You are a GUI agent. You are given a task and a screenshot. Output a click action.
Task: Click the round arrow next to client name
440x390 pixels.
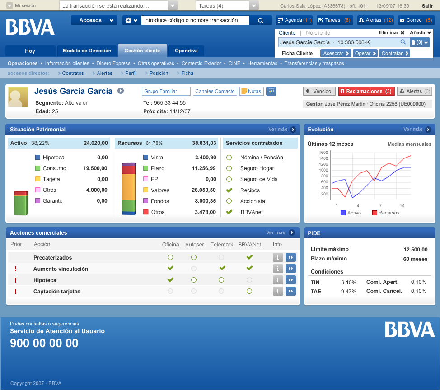point(121,91)
